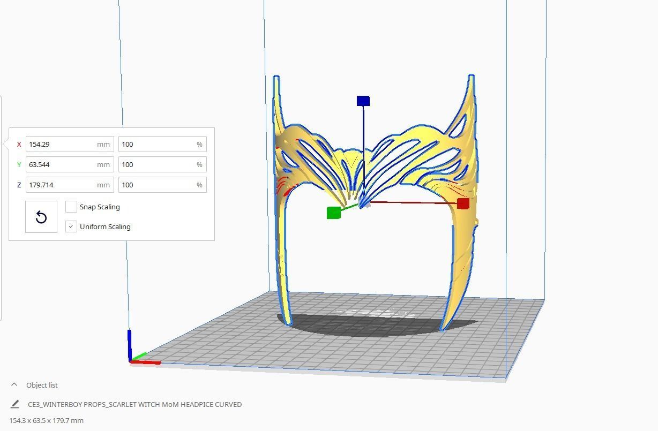The width and height of the screenshot is (658, 431).
Task: Click the Object list label
Action: [x=42, y=385]
